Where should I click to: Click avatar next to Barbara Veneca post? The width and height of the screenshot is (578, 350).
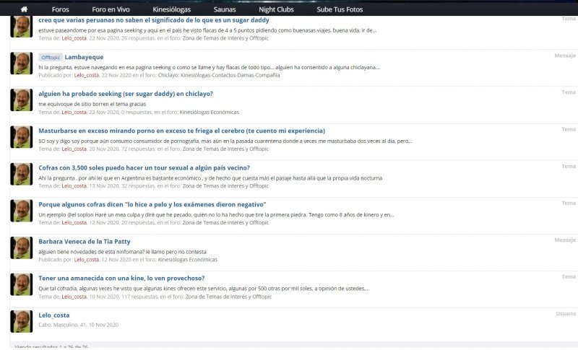tap(22, 248)
